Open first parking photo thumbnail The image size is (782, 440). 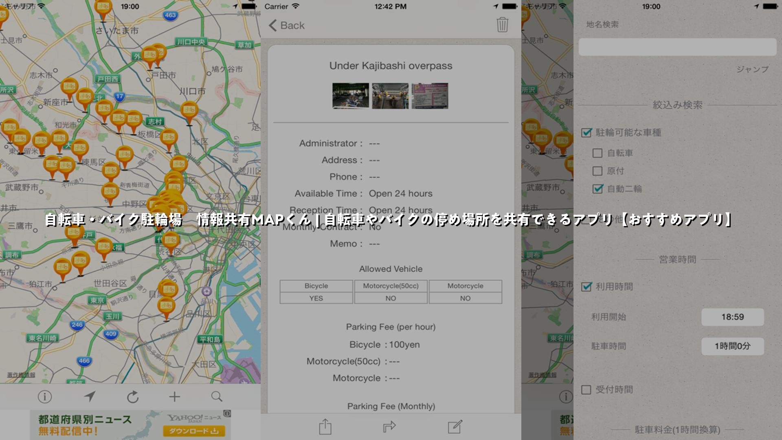[351, 96]
